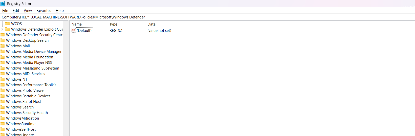Click Windows Media Foundation folder icon
This screenshot has width=415, height=136.
pos(3,57)
